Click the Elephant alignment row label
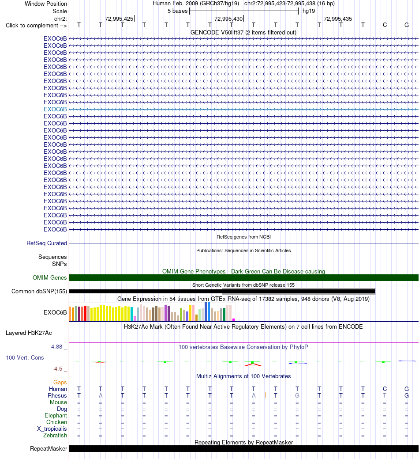 point(56,416)
